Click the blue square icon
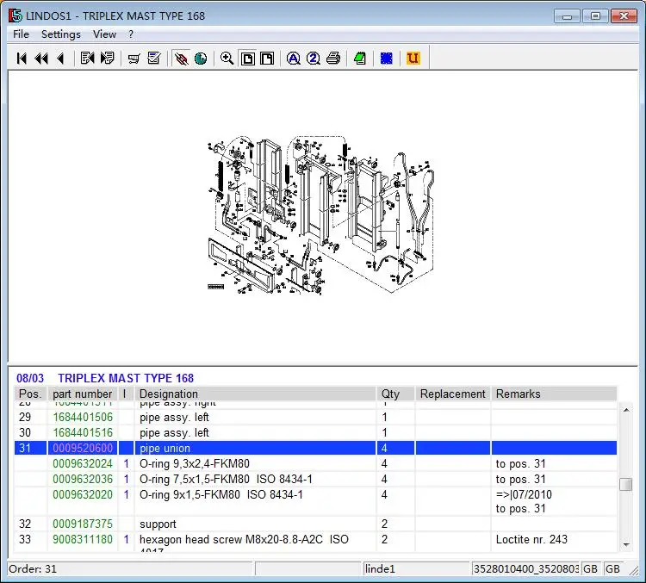Image resolution: width=646 pixels, height=583 pixels. [387, 59]
